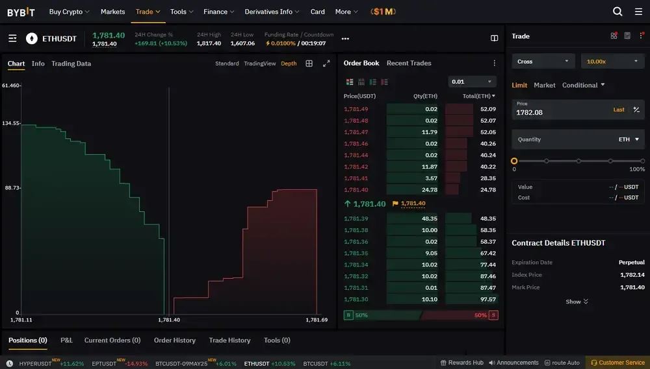Click the Customer Service button
Image resolution: width=650 pixels, height=369 pixels.
click(x=617, y=363)
